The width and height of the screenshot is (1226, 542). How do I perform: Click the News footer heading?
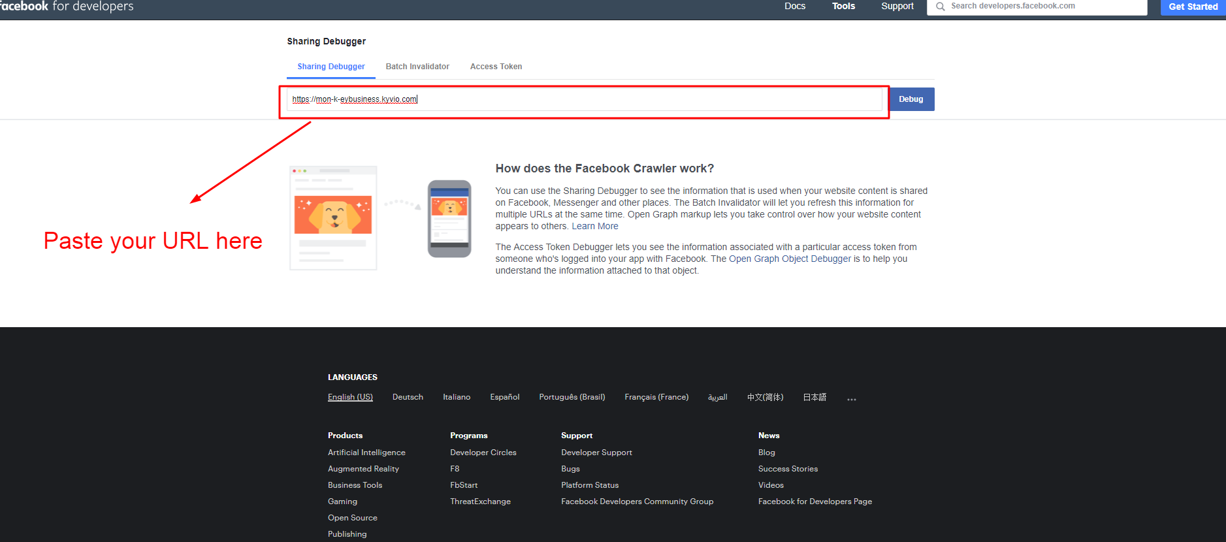pos(769,436)
